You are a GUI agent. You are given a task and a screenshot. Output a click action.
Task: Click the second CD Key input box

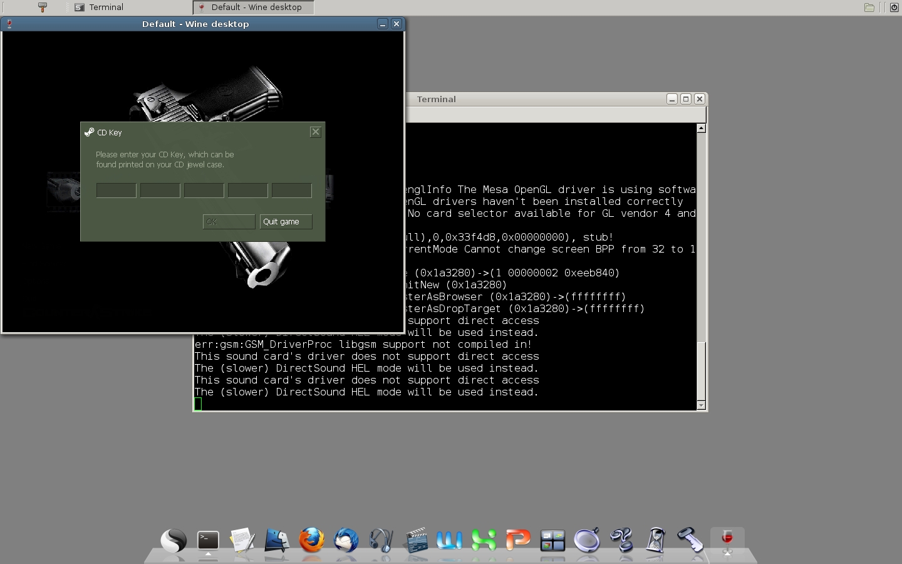tap(160, 191)
